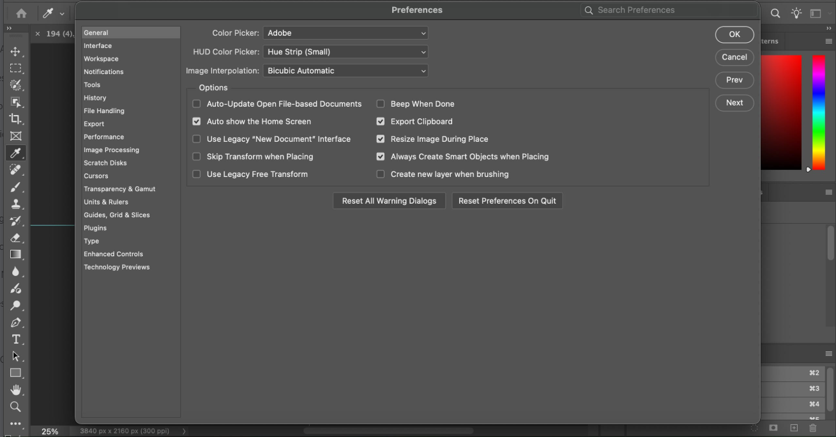Select the Crop tool

16,119
